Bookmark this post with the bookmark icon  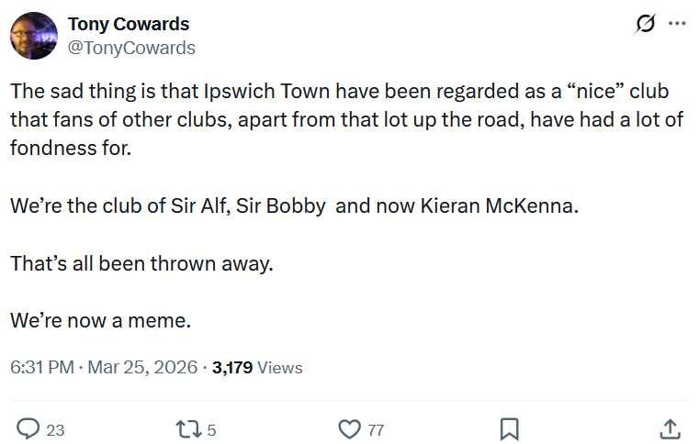[509, 429]
